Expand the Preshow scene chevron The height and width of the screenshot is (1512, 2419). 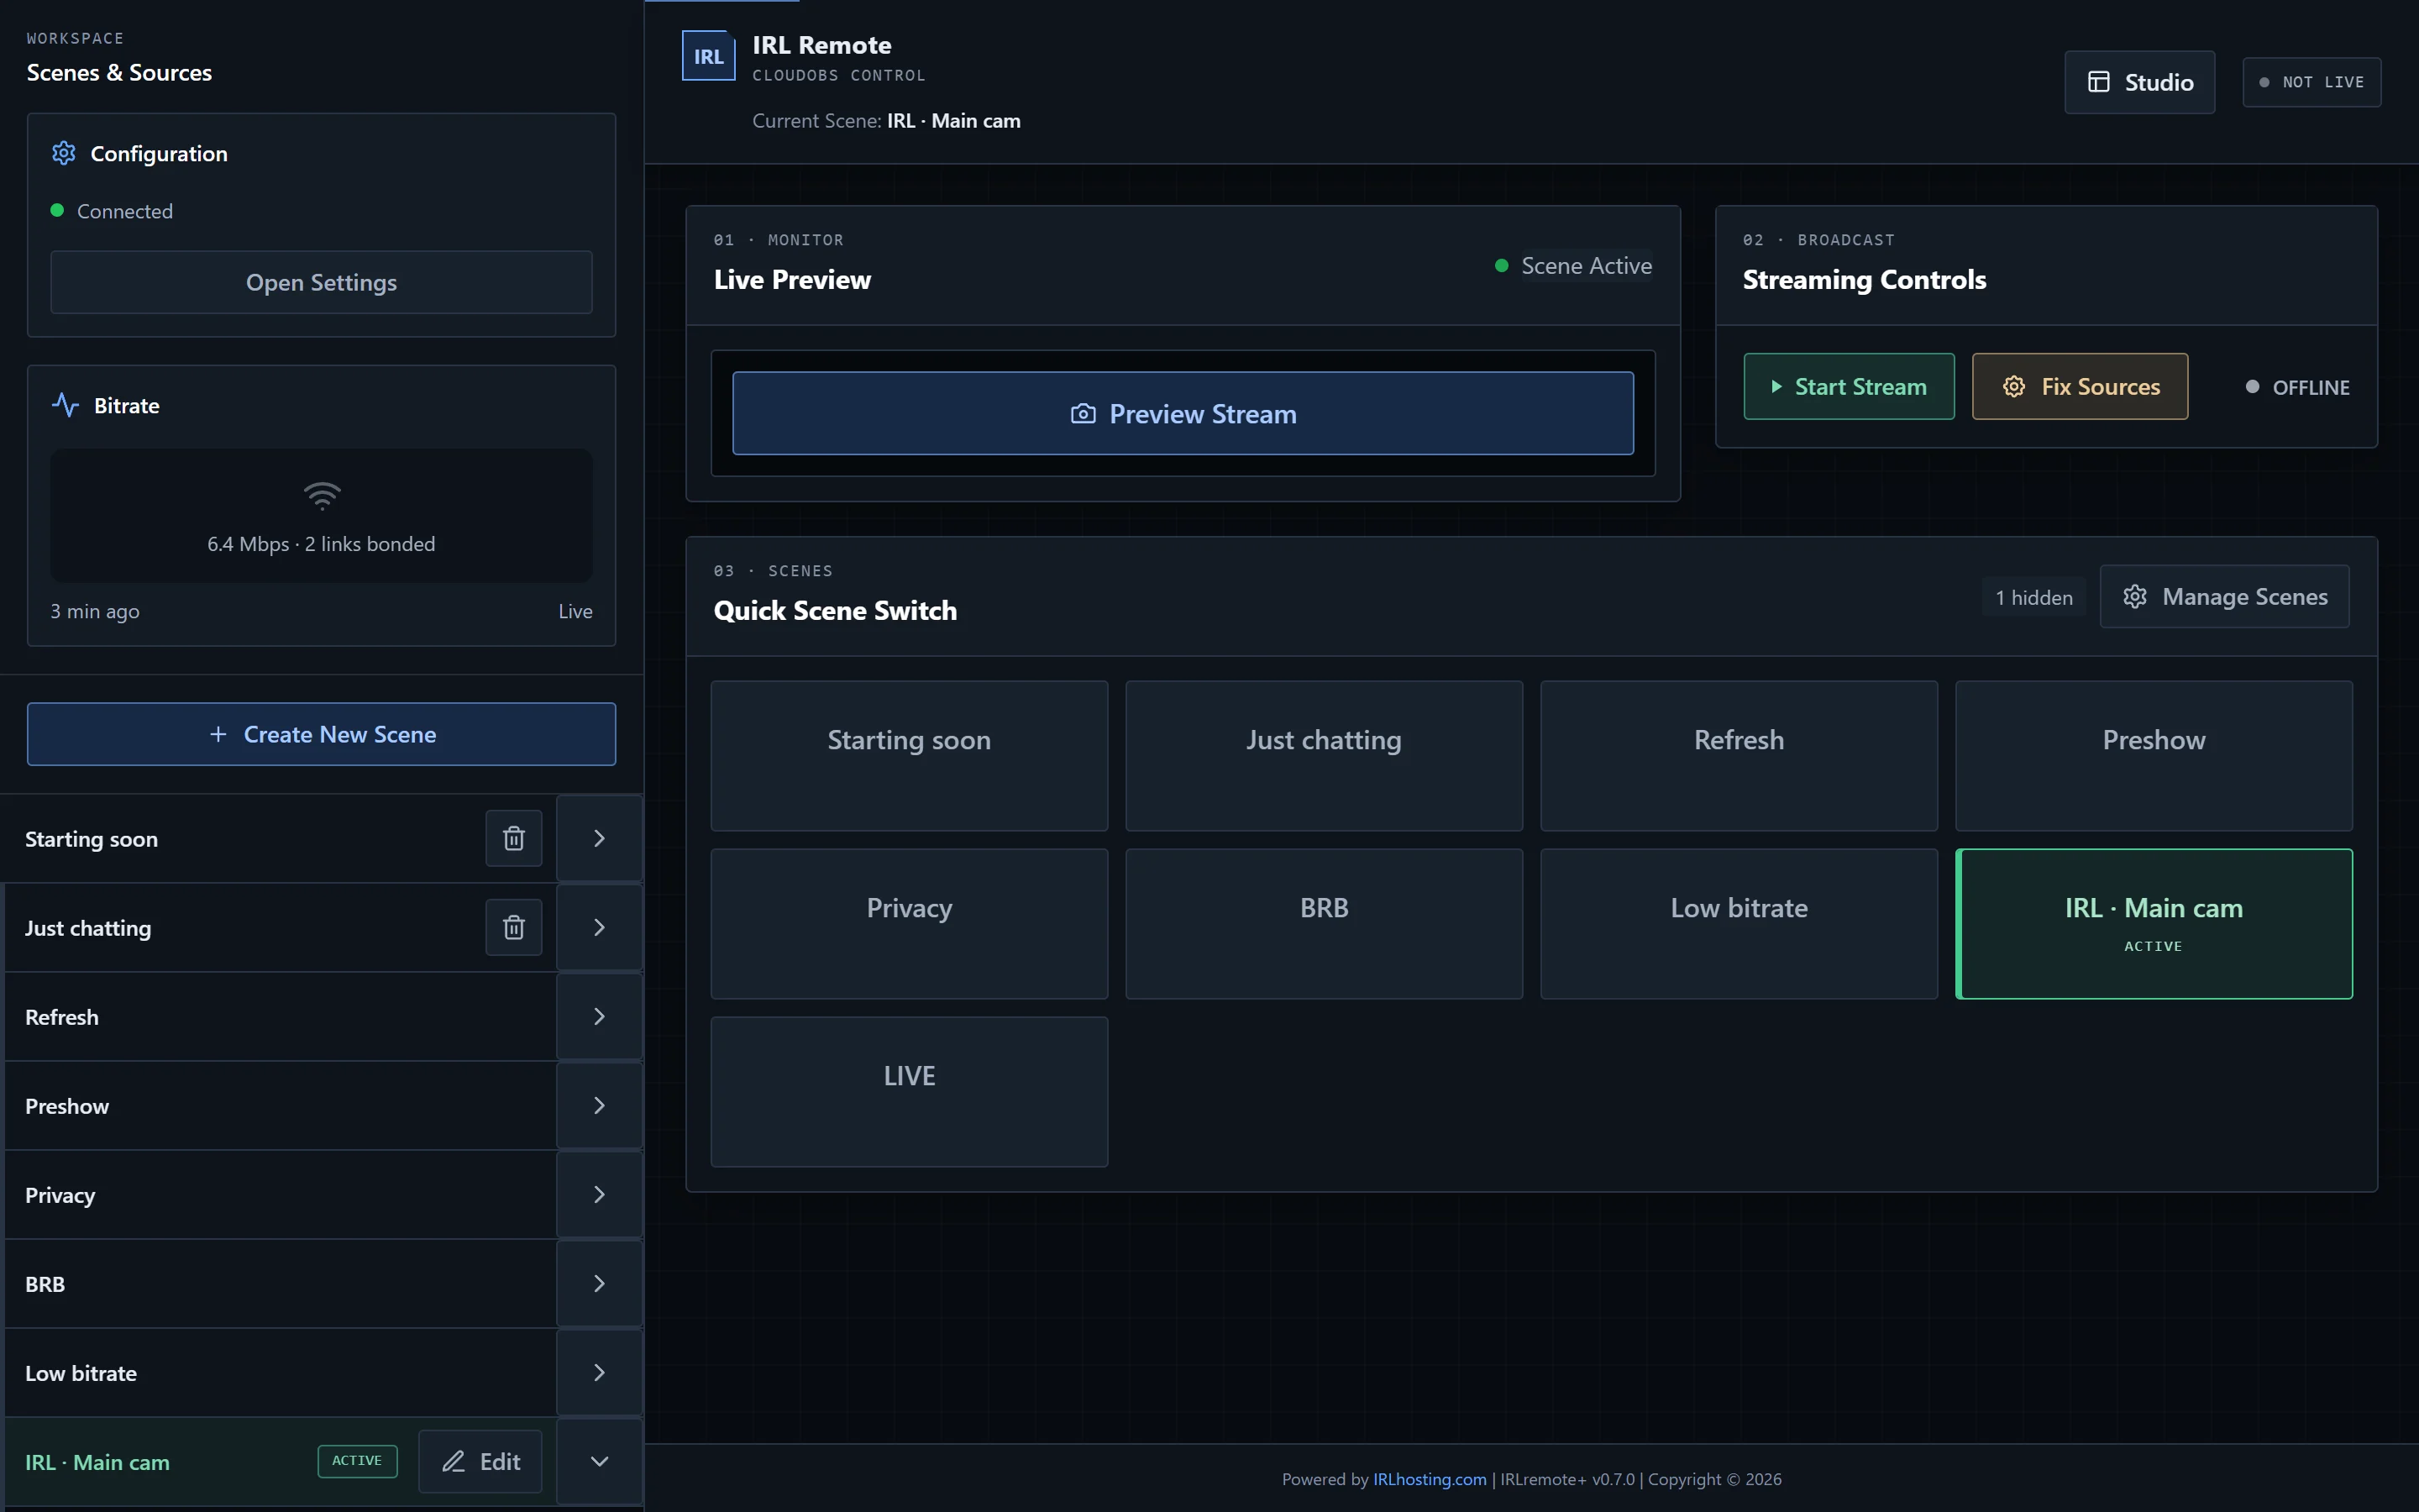[599, 1105]
